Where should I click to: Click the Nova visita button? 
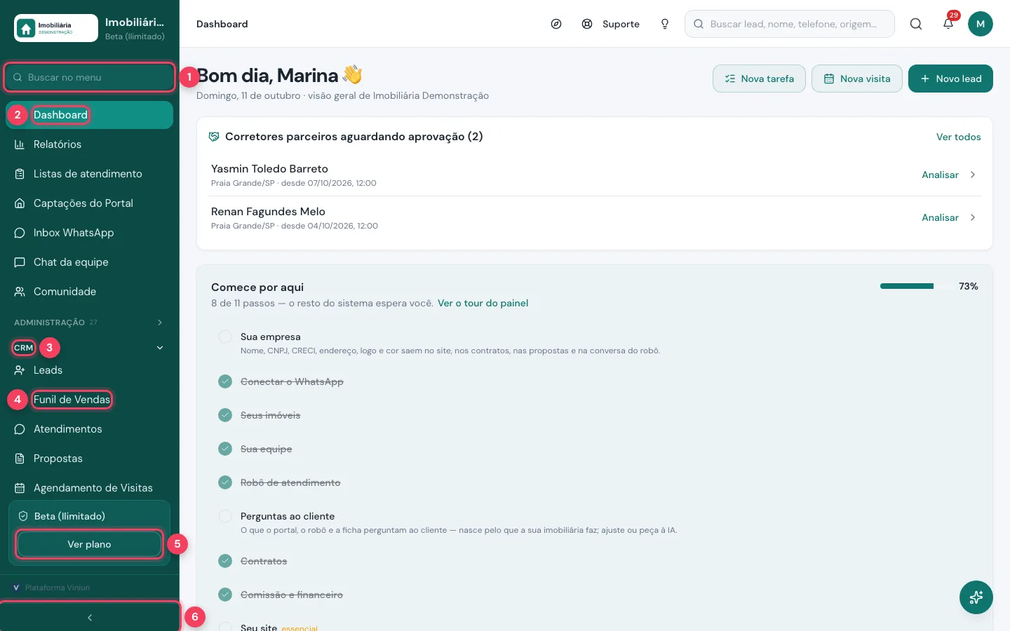857,79
